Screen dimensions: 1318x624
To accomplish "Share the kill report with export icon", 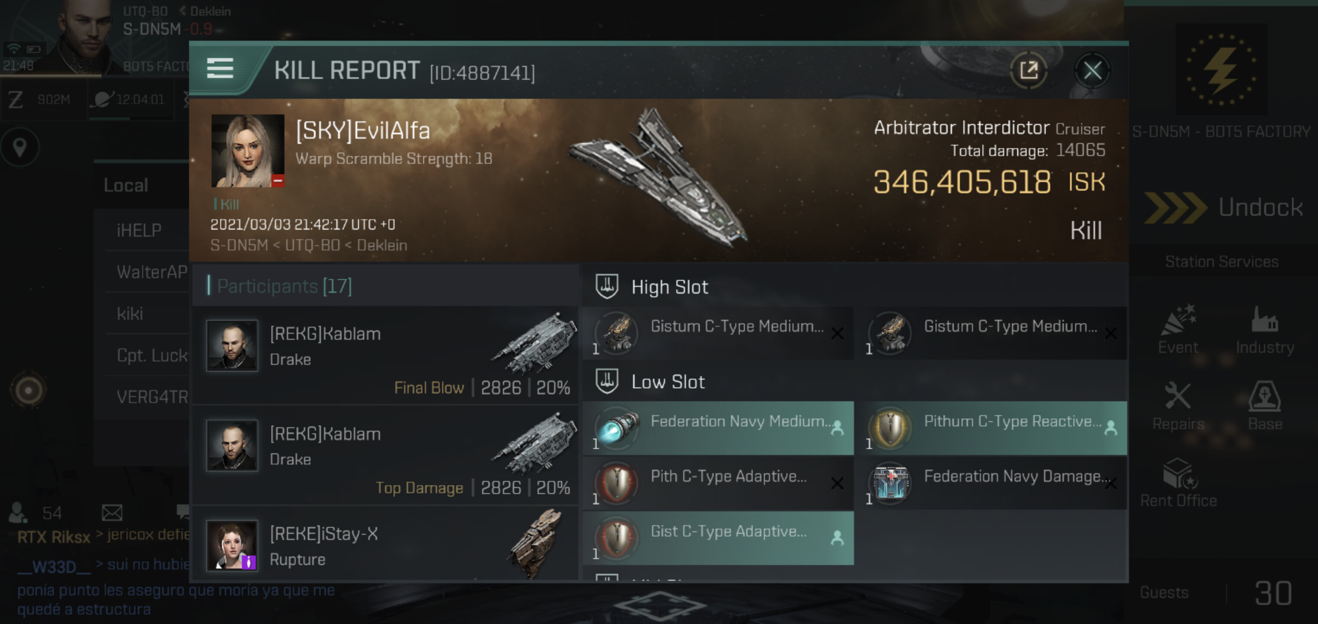I will tap(1028, 70).
